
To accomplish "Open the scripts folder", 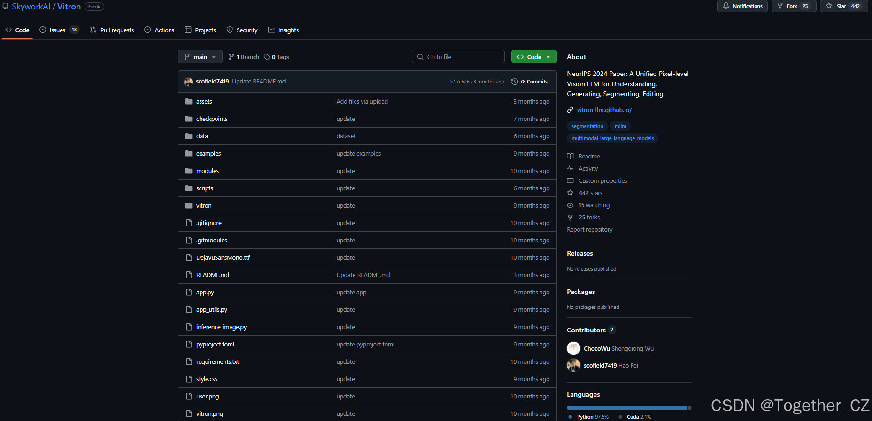I will [205, 188].
